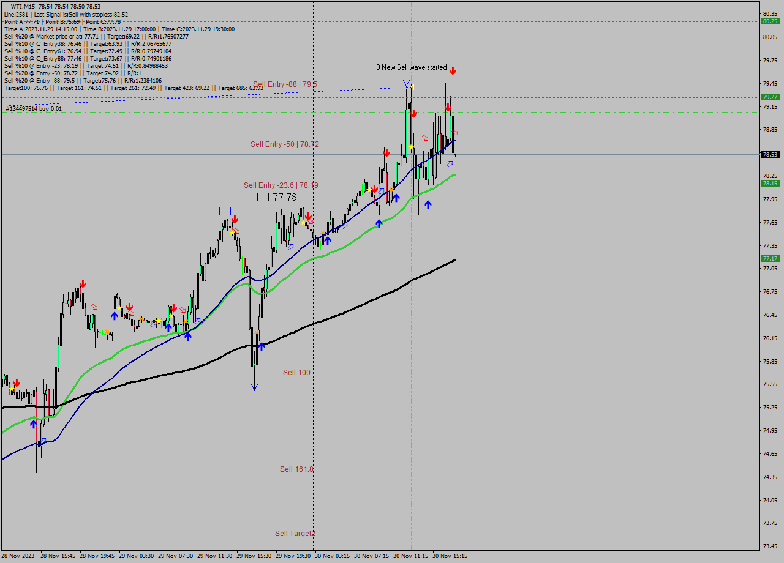The width and height of the screenshot is (784, 563).
Task: Click Sell %20 @ Entry -50 line
Action: 73,73
